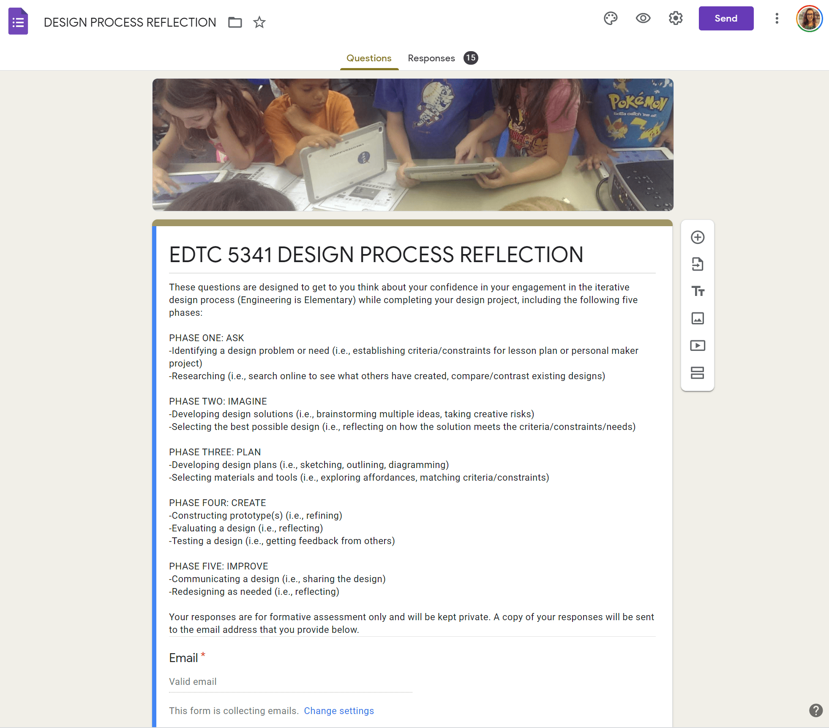Switch to the Responses tab
Screen dimensions: 829x728
[431, 58]
